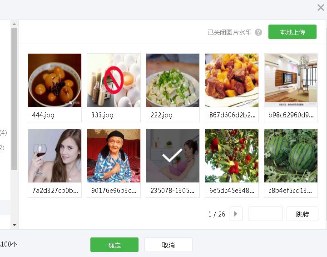Select the 867d606d2b2 beef stew image

[x=232, y=80]
